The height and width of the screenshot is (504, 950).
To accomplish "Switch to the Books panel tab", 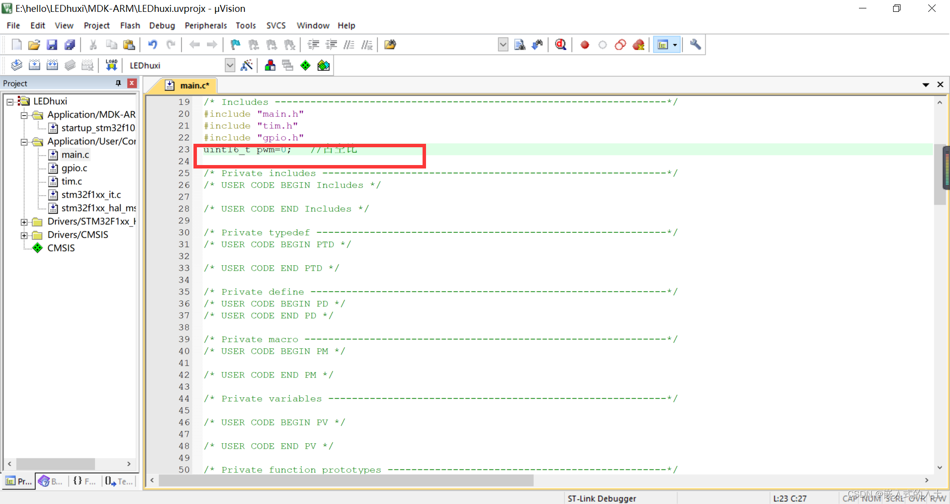I will coord(51,481).
